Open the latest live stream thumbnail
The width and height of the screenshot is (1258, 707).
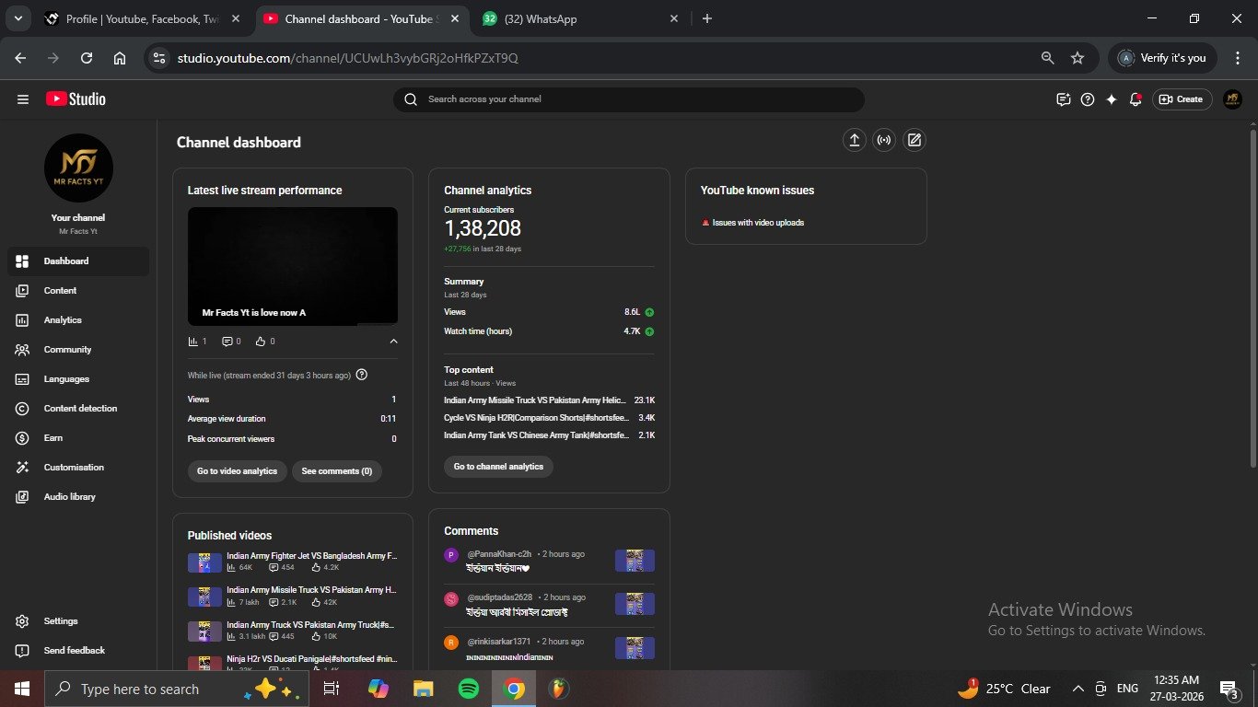(293, 266)
